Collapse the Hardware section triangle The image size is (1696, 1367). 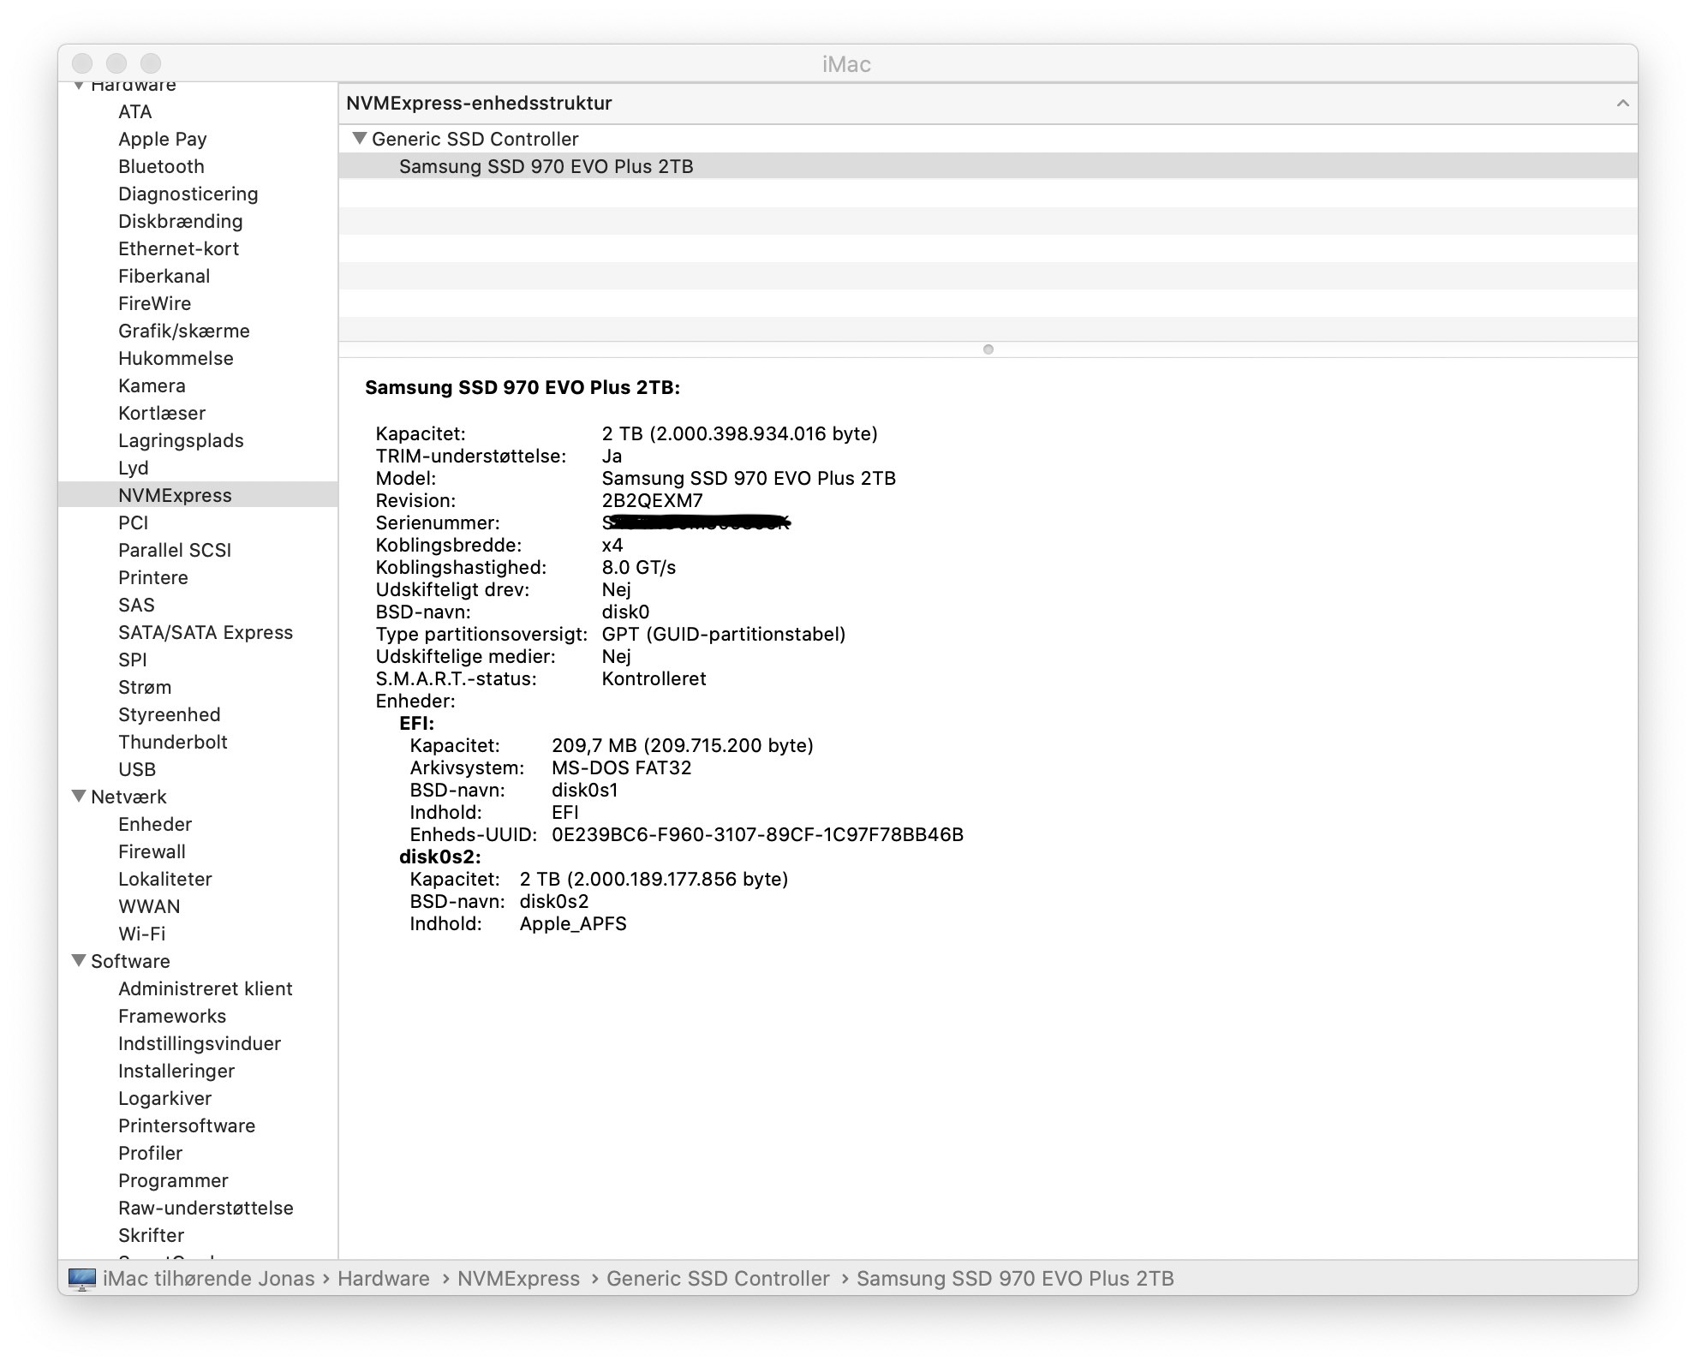point(79,86)
